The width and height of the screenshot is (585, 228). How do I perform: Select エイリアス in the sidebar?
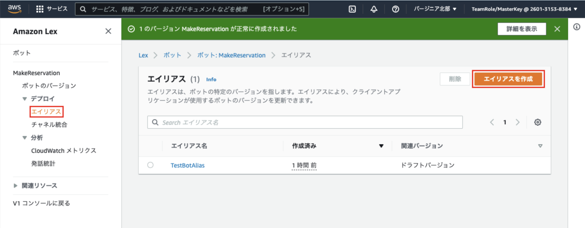coord(46,111)
